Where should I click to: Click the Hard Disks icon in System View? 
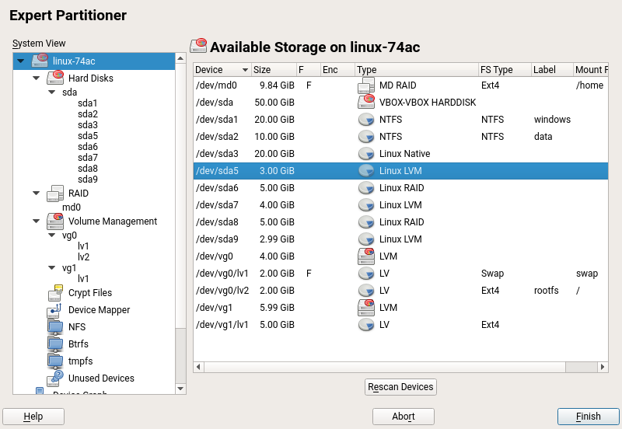pos(55,78)
